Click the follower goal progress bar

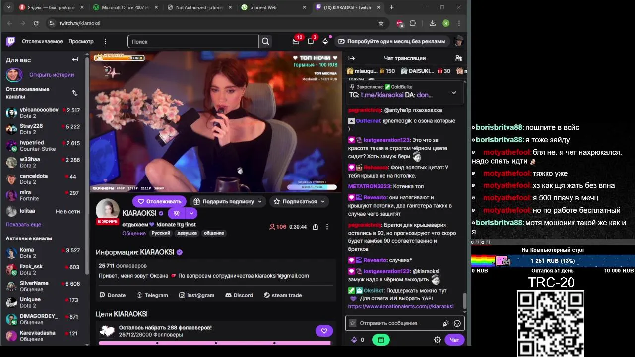(x=214, y=343)
